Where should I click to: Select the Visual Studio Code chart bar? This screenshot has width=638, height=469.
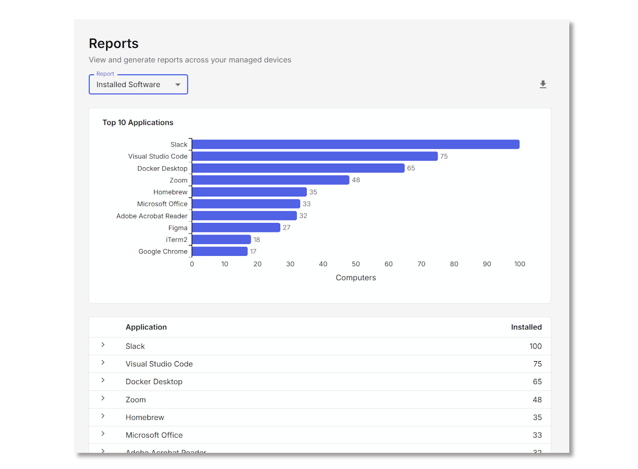click(x=315, y=156)
